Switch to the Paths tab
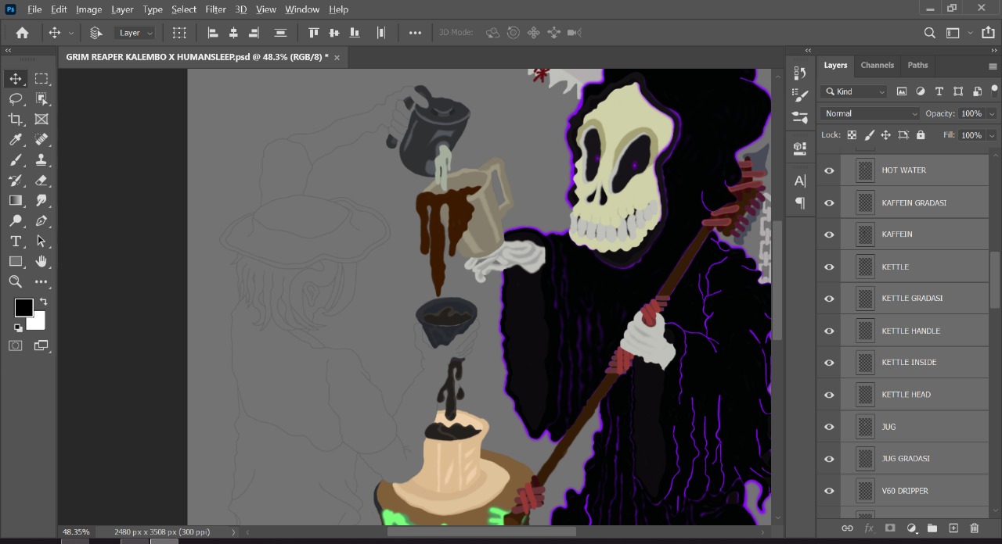1002x544 pixels. [917, 66]
